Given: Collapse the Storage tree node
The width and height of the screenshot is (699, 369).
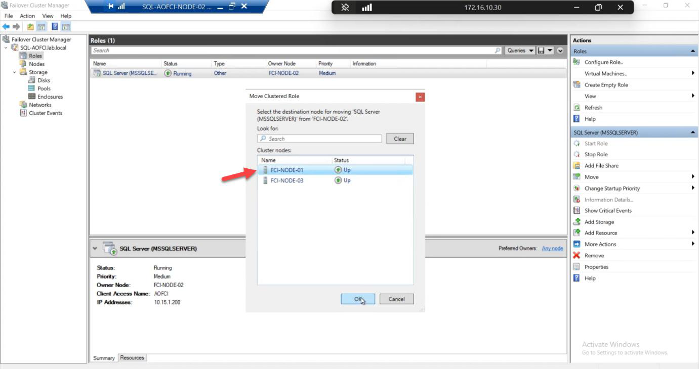Looking at the screenshot, I should click(15, 72).
